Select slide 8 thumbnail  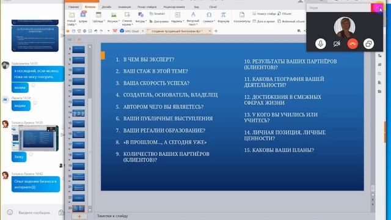[79, 49]
